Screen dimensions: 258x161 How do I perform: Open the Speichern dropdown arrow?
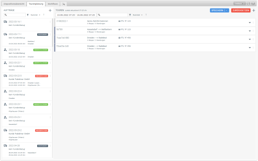pyautogui.click(x=226, y=10)
